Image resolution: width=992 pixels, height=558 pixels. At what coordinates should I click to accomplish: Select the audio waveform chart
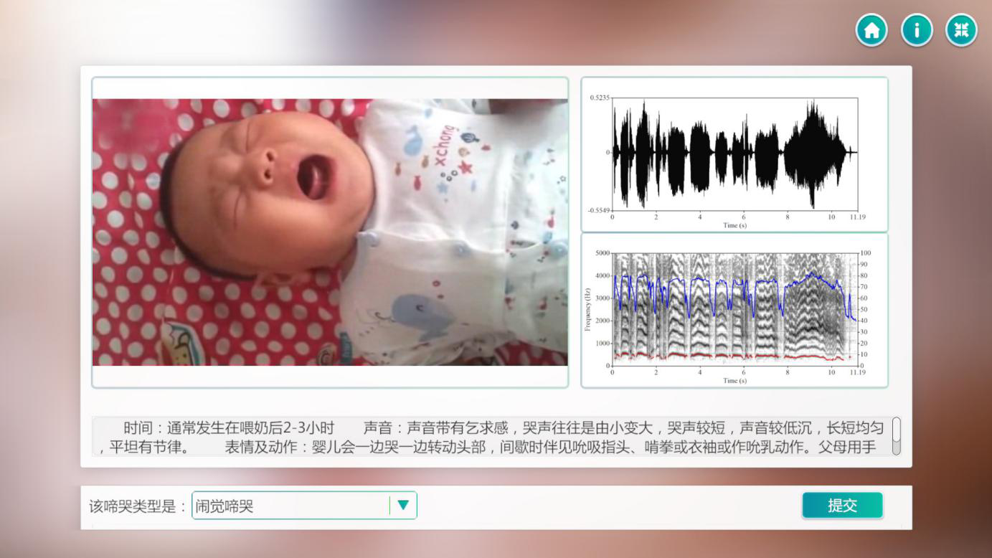[x=734, y=154]
